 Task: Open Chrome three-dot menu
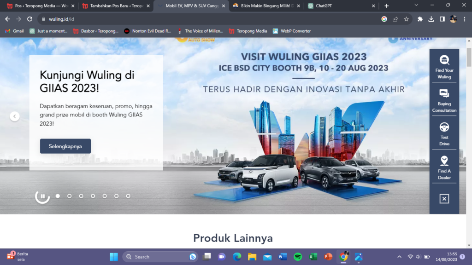[465, 19]
